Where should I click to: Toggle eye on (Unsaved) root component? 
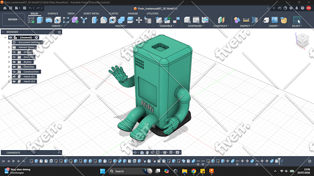click(x=11, y=38)
